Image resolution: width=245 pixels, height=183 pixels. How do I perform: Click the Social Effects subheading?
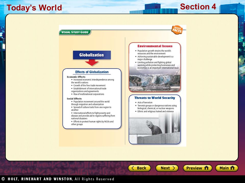[74, 99]
